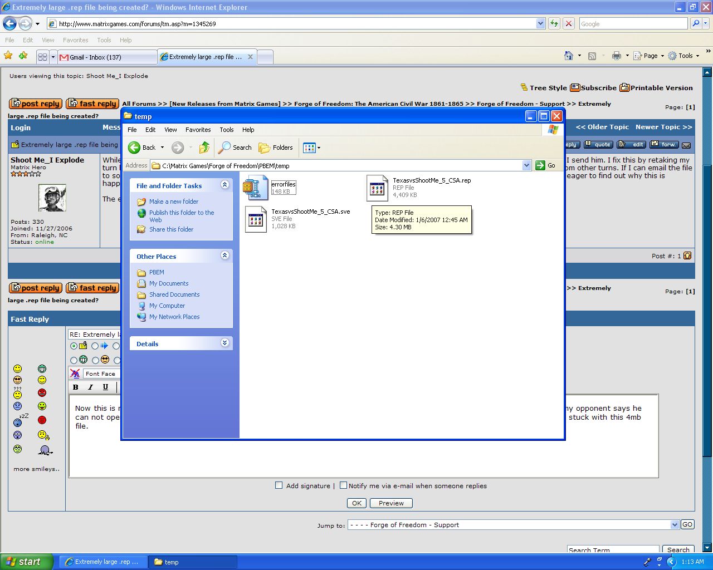Open the IE address bar dropdown
Image resolution: width=713 pixels, height=570 pixels.
[540, 23]
